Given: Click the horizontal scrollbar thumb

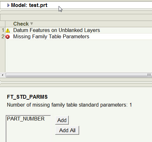Looking at the screenshot, I should click(x=79, y=75).
